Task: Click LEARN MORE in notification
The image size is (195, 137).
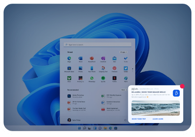Action: [158, 119]
